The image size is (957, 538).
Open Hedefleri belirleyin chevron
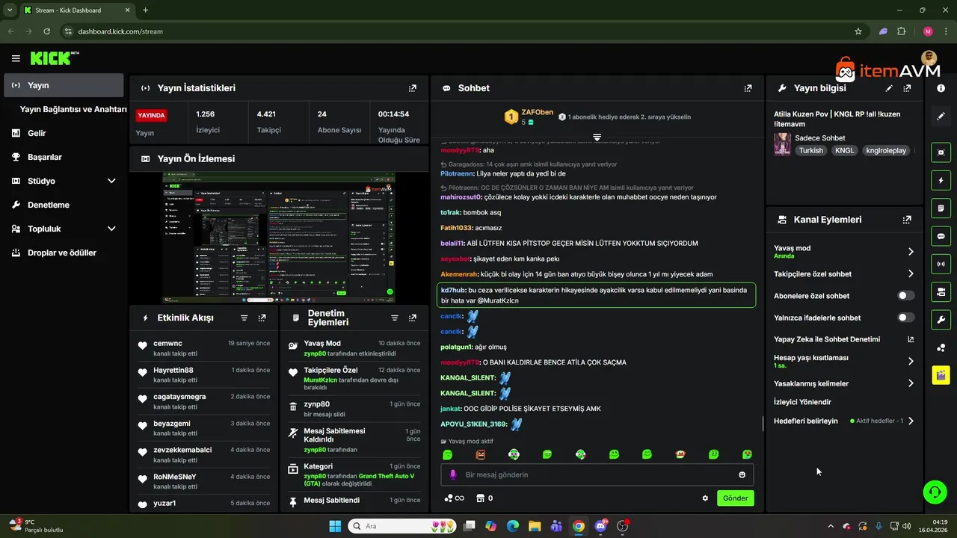pos(911,421)
